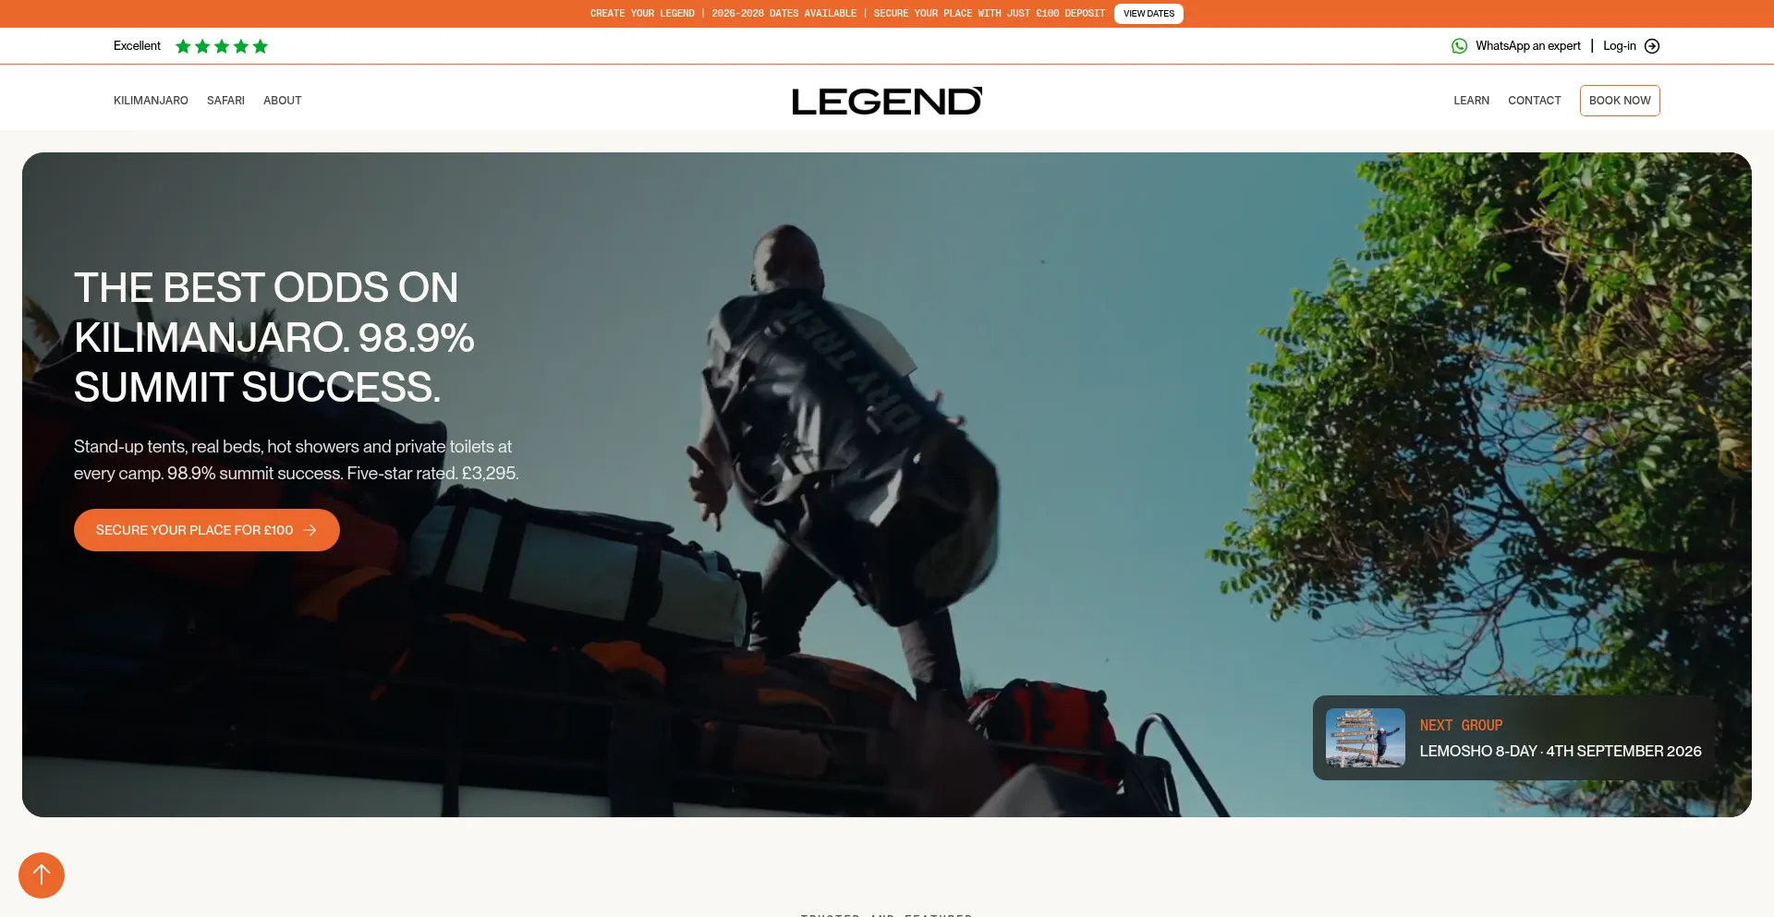Viewport: 1774px width, 917px height.
Task: Go to the Contact page
Action: click(x=1534, y=101)
